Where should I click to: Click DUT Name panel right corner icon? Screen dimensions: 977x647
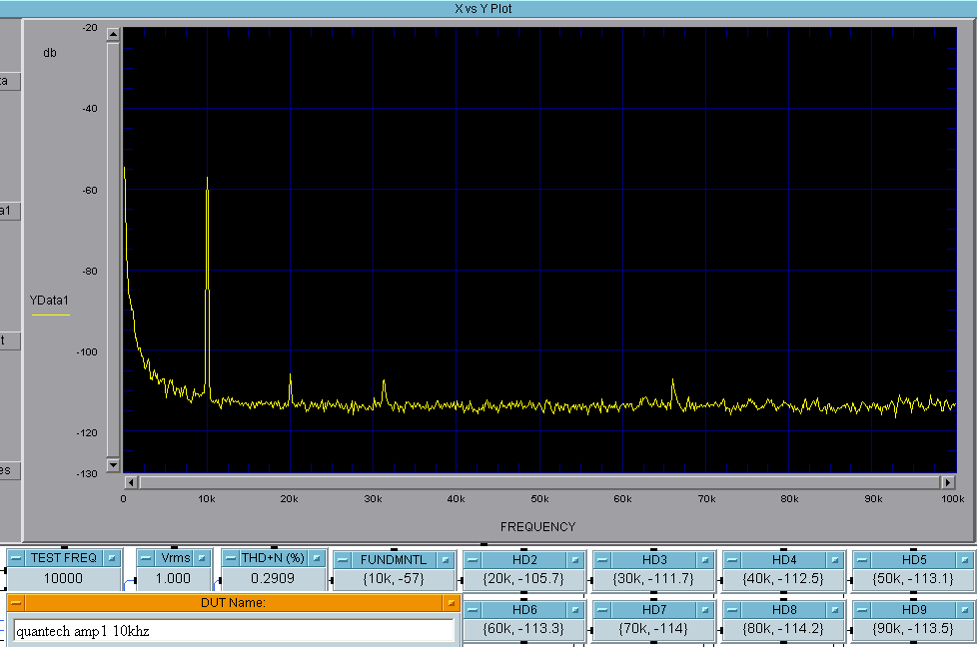pos(451,603)
